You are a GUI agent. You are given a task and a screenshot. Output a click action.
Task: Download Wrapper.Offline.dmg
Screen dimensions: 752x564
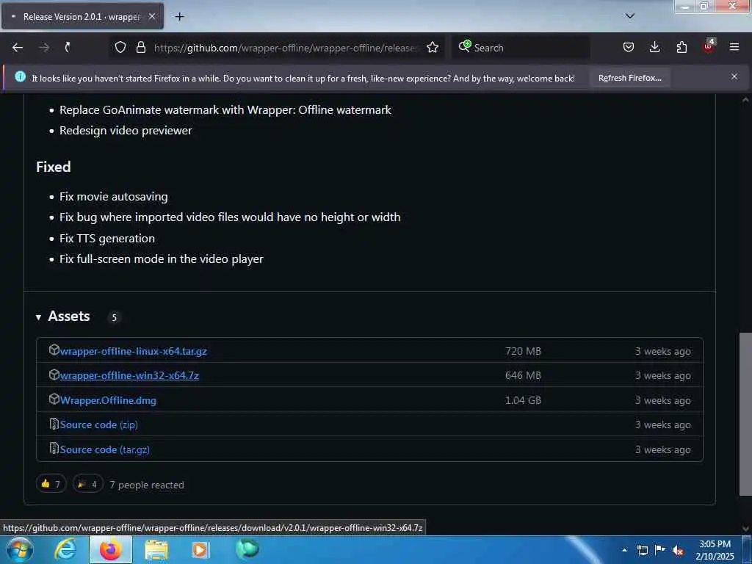click(x=108, y=400)
